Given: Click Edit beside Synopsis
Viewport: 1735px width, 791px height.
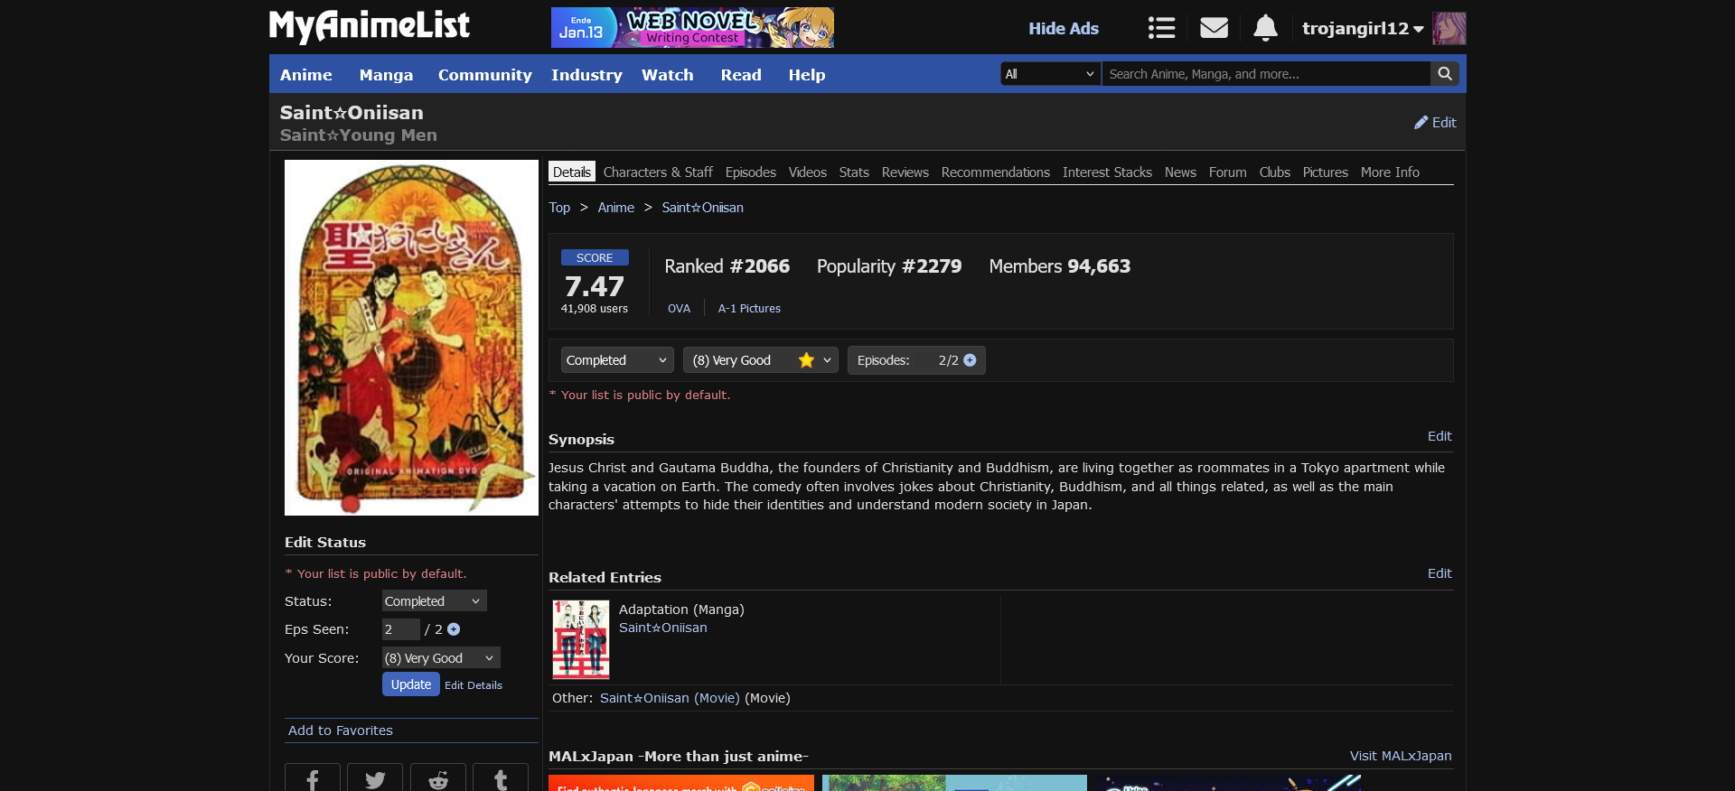Looking at the screenshot, I should click(x=1440, y=436).
